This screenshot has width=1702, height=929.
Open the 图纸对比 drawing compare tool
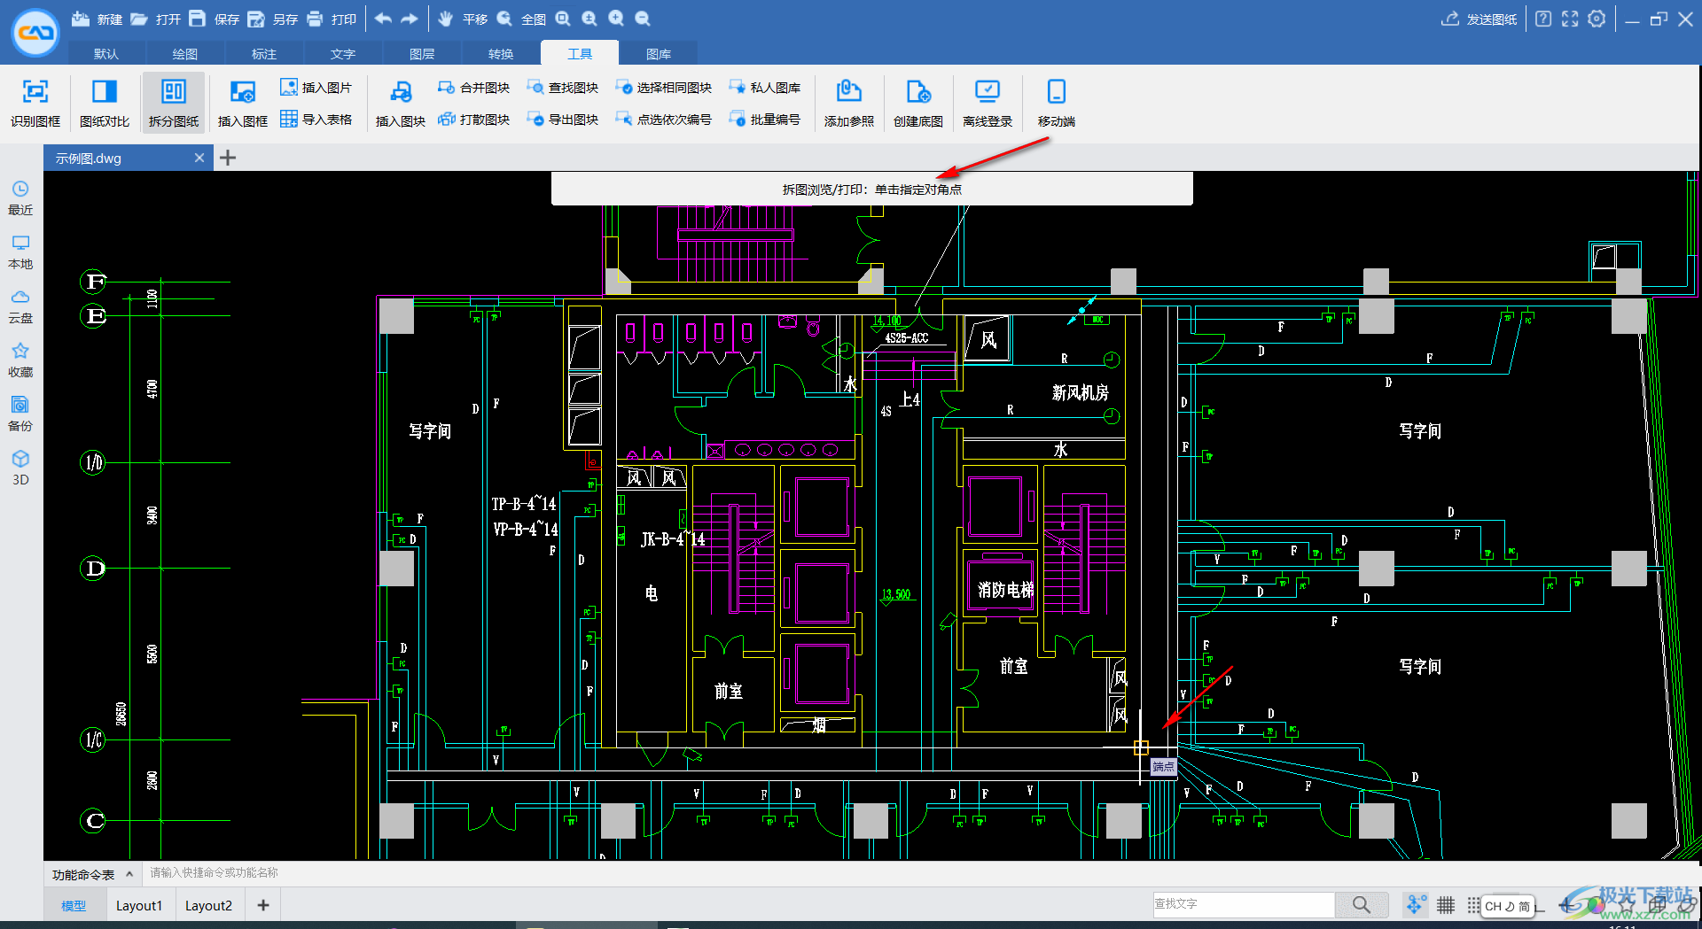[x=105, y=92]
